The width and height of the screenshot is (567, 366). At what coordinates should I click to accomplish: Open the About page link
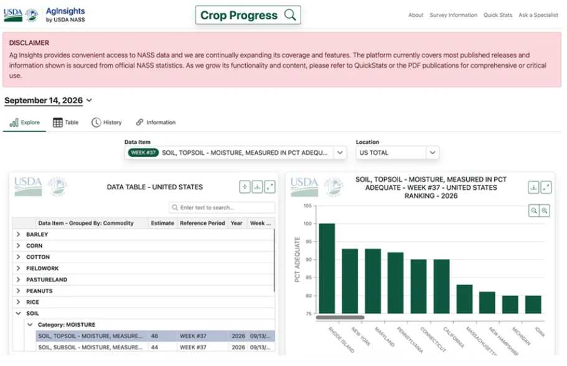pos(416,15)
